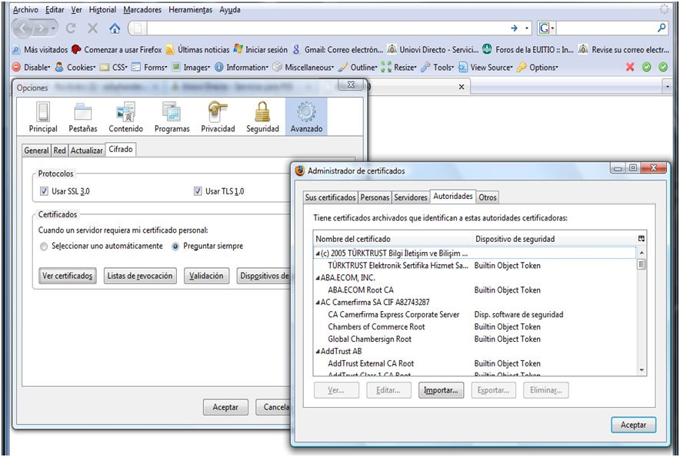Open Cookies menu in developer toolbar
The height and width of the screenshot is (457, 680).
pos(75,67)
